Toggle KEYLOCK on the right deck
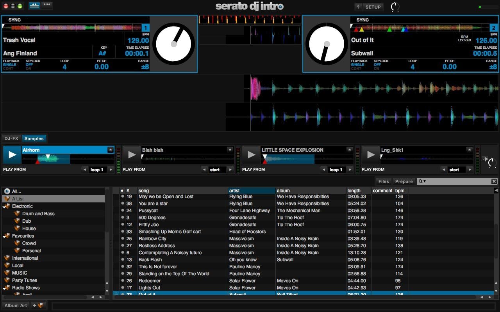The width and height of the screenshot is (500, 312). pos(381,65)
